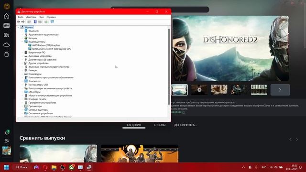Click Device Manager vertical scrollbar
306x172 pixels.
(x=169, y=66)
